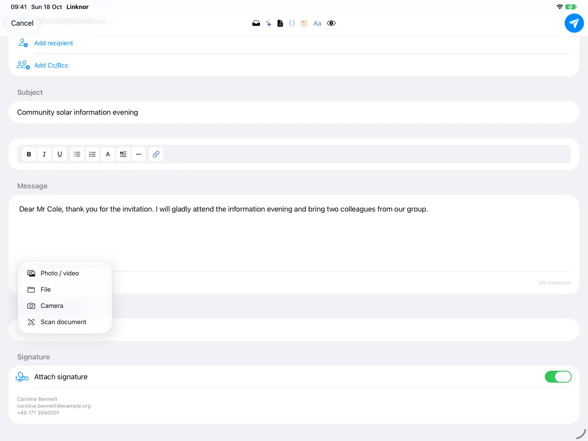Click the document template icon in the top toolbar

click(280, 24)
